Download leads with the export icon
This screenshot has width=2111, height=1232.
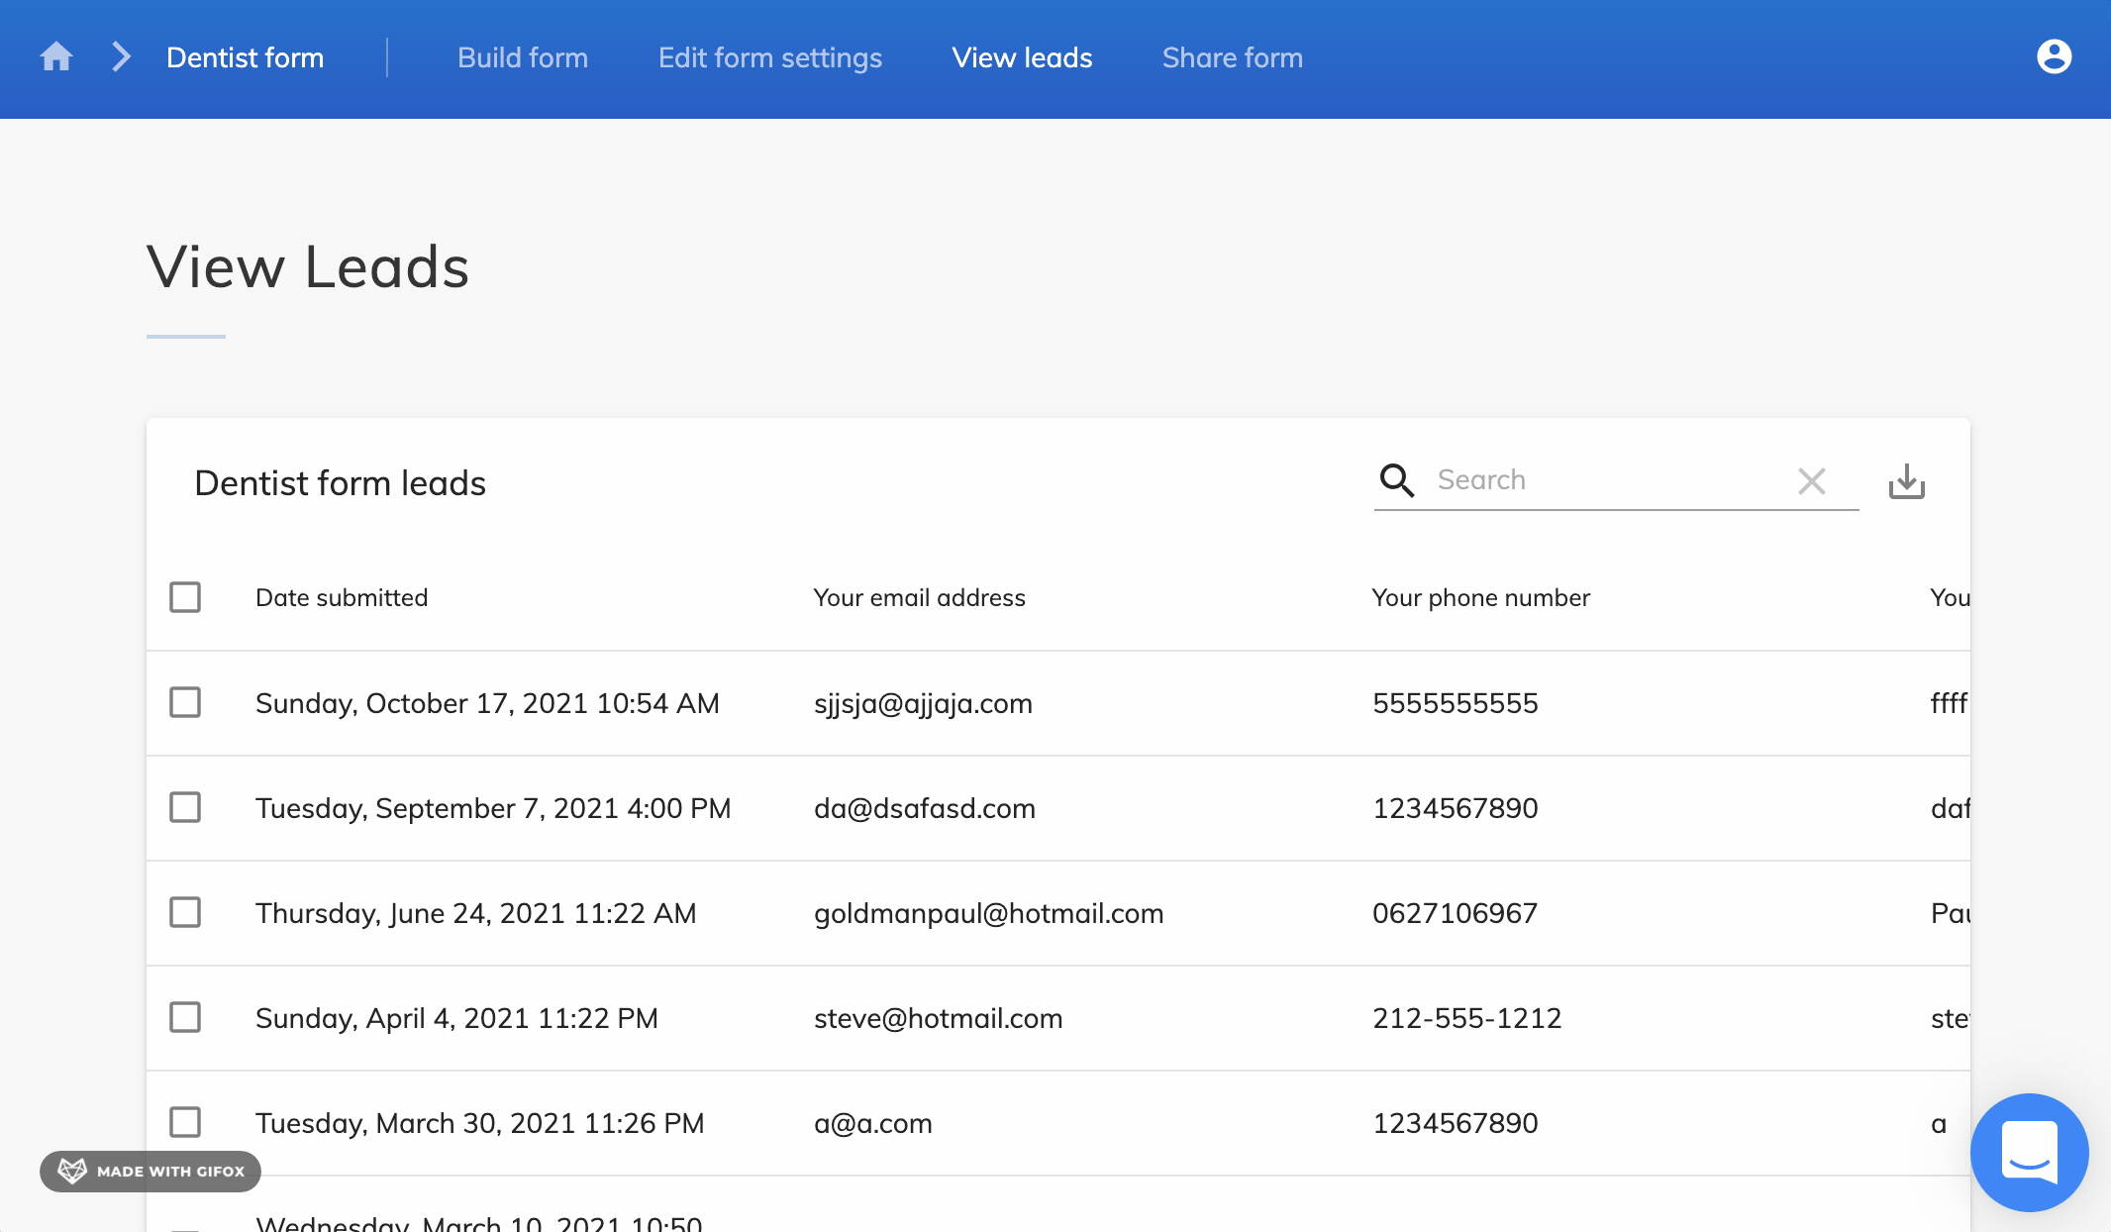point(1906,481)
